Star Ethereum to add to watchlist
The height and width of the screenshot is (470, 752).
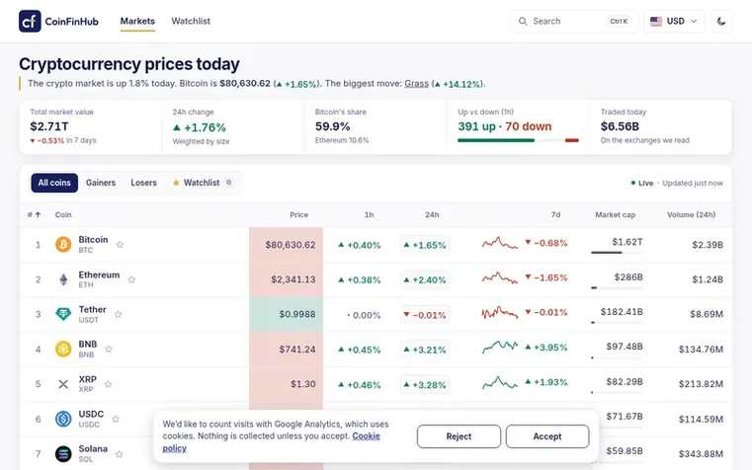[x=131, y=279]
